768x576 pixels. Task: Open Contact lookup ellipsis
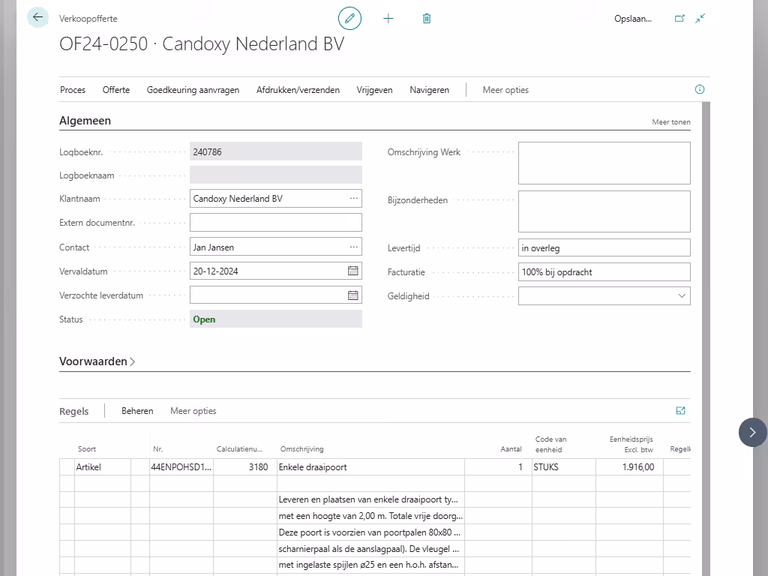pos(353,247)
